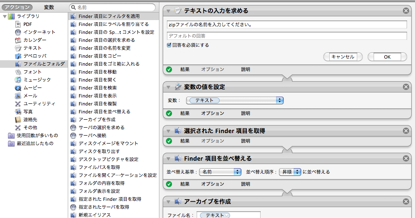This screenshot has height=218, width=415.
Task: Click the 選択された Finder 項目を取得 header icon
Action: [x=178, y=131]
